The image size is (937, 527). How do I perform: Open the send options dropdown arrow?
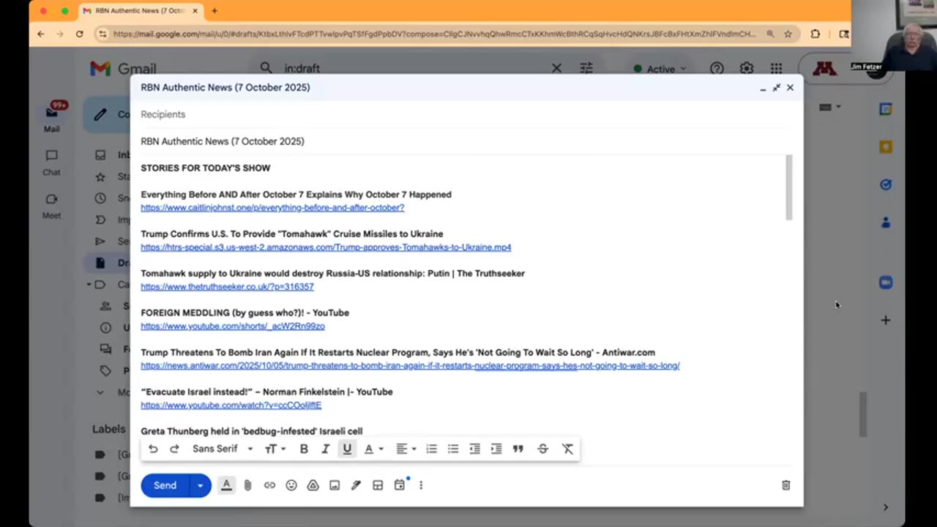coord(200,485)
